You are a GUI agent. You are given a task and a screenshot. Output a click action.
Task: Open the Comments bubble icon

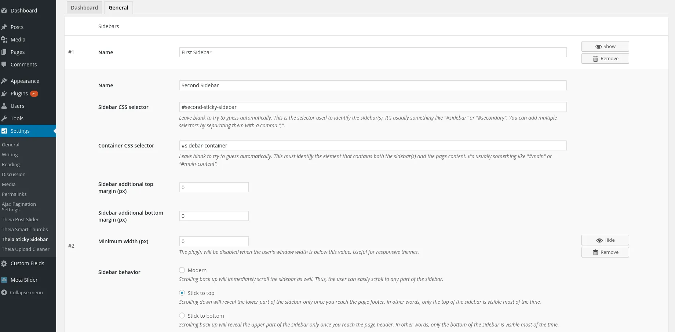[4, 65]
